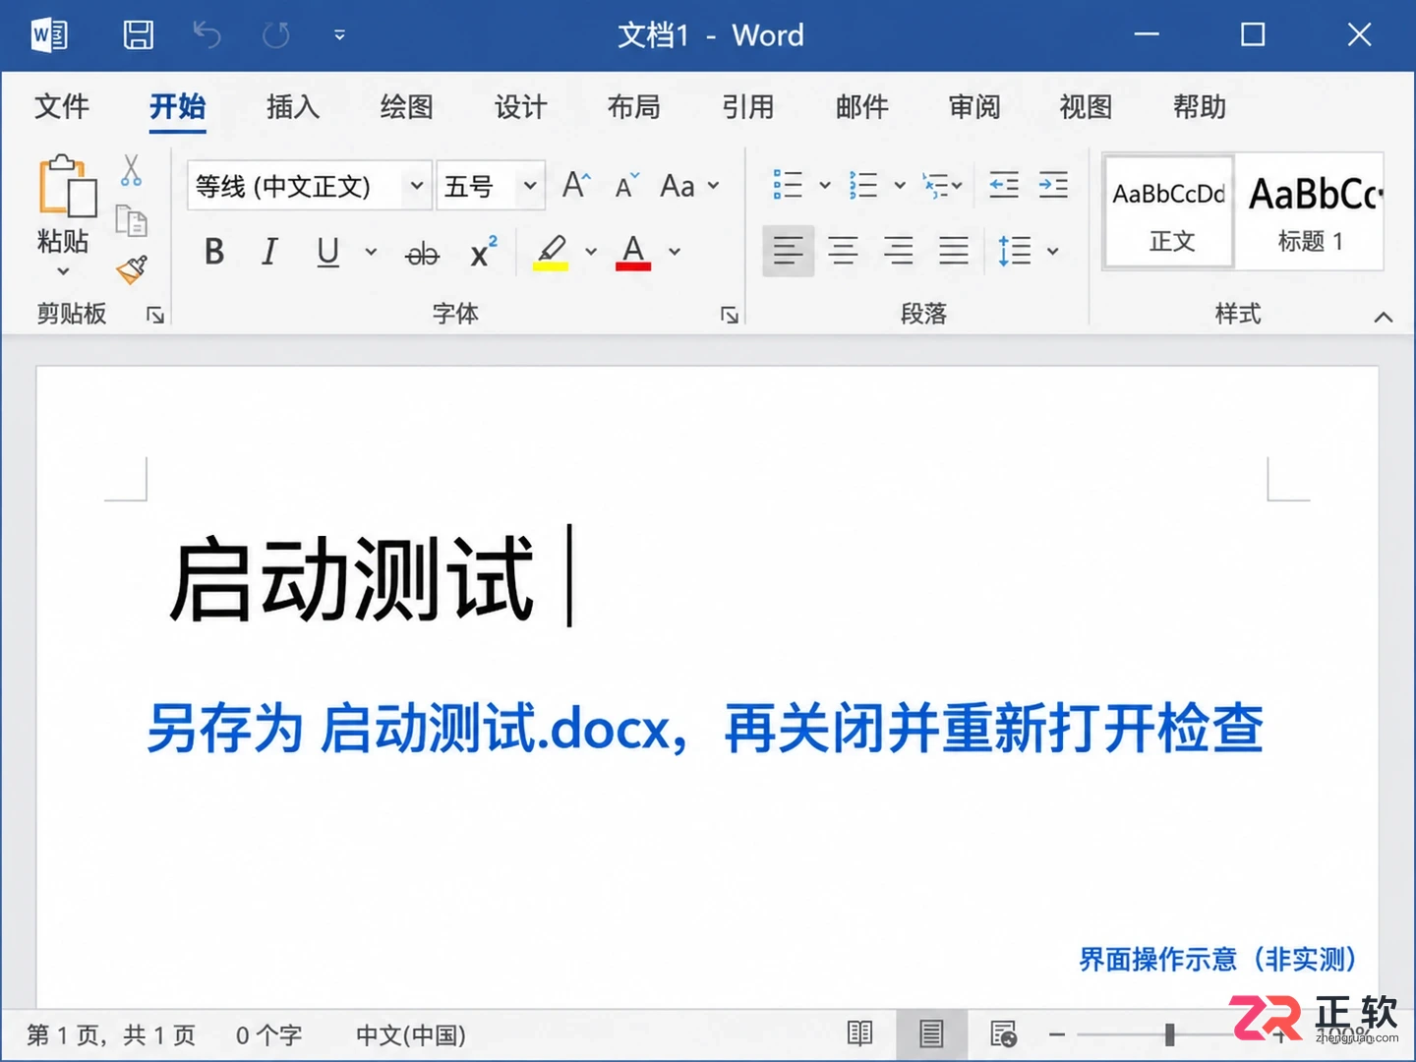Redo with the title bar arrow
This screenshot has height=1062, width=1416.
275,35
